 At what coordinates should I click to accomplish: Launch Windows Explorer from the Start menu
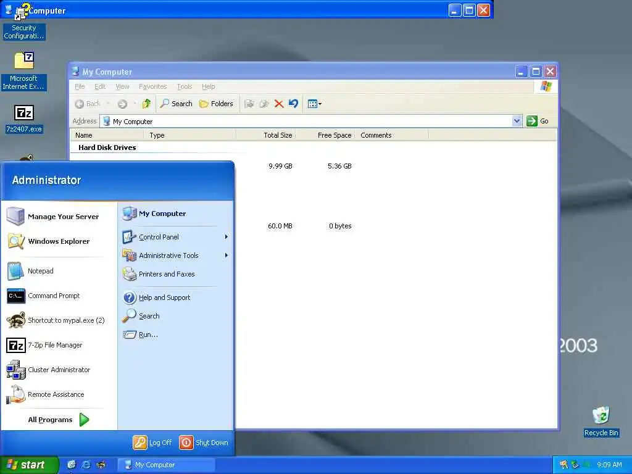(59, 241)
